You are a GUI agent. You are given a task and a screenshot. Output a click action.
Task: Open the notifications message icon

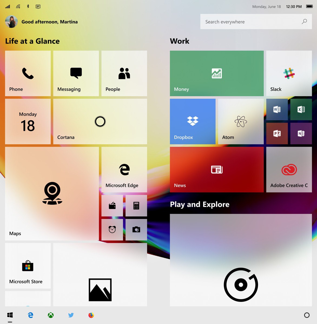(38, 7)
